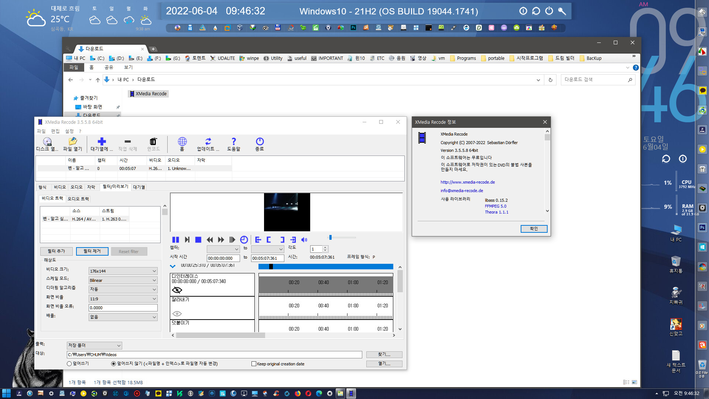This screenshot has height=399, width=709.
Task: Mute preview with speaker icon
Action: [304, 240]
